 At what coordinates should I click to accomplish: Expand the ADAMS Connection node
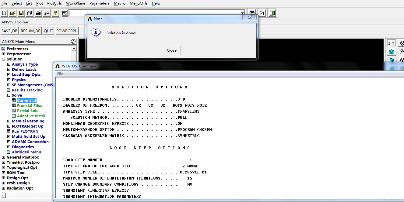point(9,142)
